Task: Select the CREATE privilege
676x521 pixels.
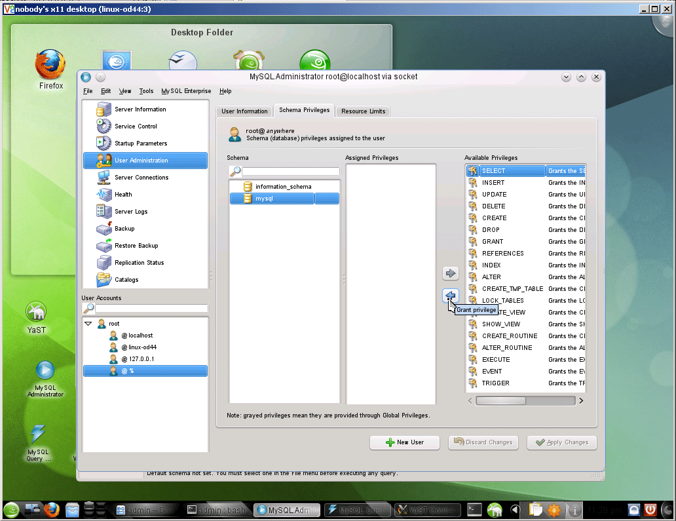Action: [526, 218]
